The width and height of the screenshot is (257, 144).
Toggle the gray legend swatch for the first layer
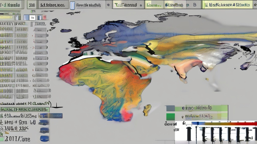click(170, 108)
